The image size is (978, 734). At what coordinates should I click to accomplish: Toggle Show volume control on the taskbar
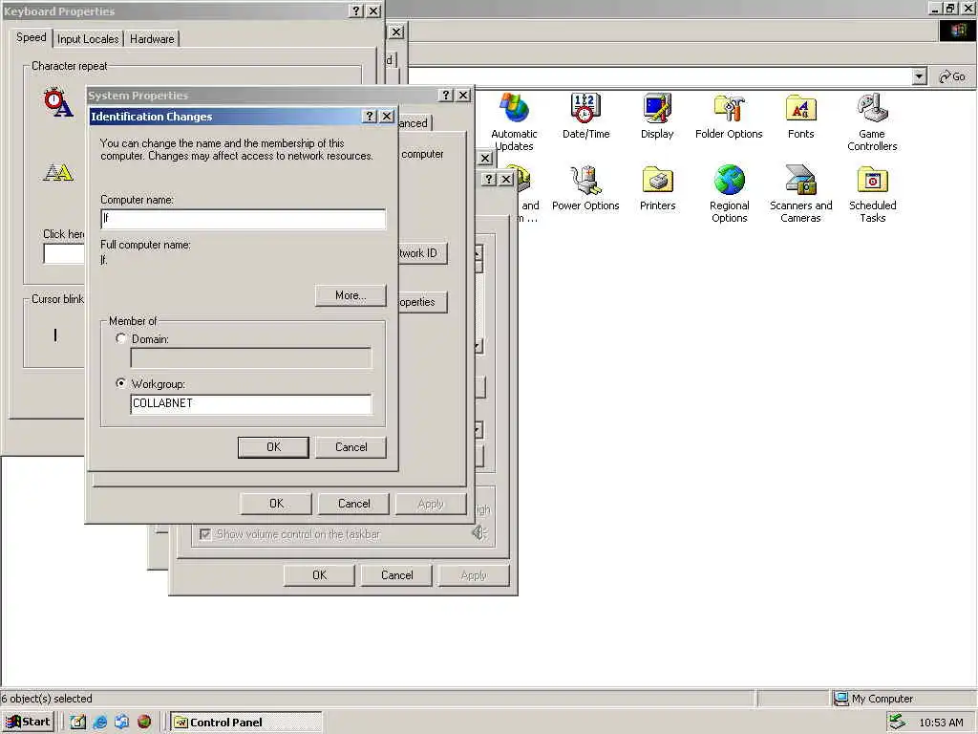pyautogui.click(x=205, y=534)
